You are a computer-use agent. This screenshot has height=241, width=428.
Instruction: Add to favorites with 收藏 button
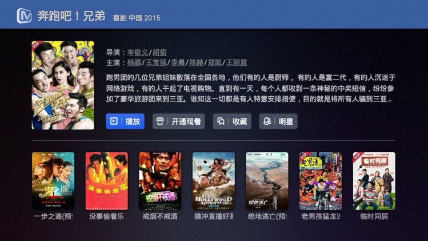click(x=232, y=121)
